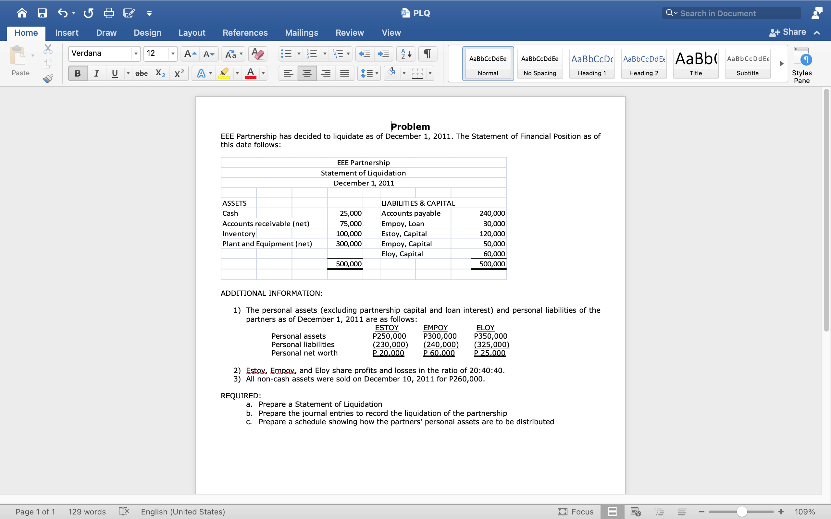
Task: Click the Undo icon
Action: tap(63, 13)
